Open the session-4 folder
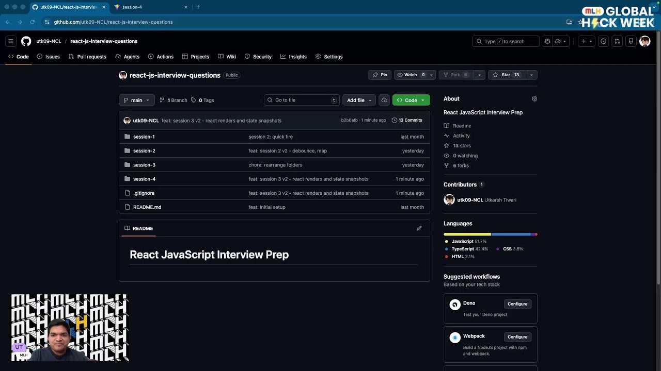 point(144,179)
